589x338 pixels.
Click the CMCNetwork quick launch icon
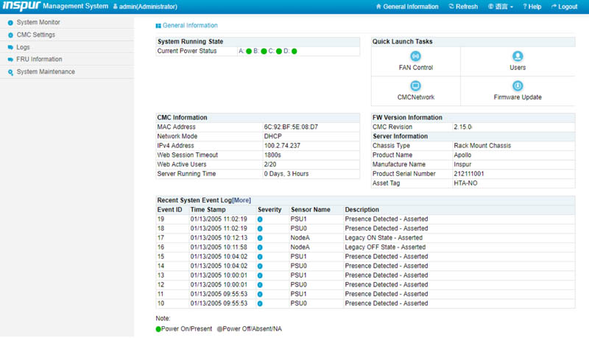pos(415,86)
